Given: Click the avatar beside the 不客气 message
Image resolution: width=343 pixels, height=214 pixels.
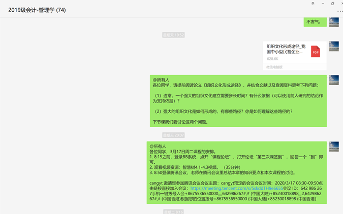Looking at the screenshot, I should (x=333, y=22).
